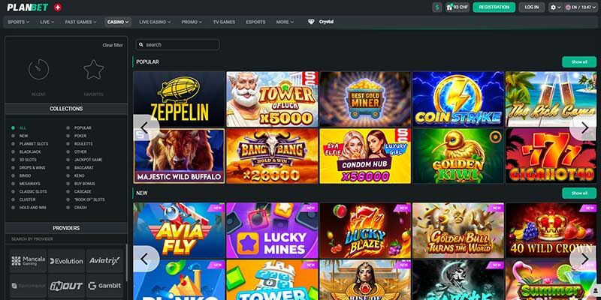Screen dimensions: 601x300
Task: Select the POPULAR collection filter
Action: 79,127
